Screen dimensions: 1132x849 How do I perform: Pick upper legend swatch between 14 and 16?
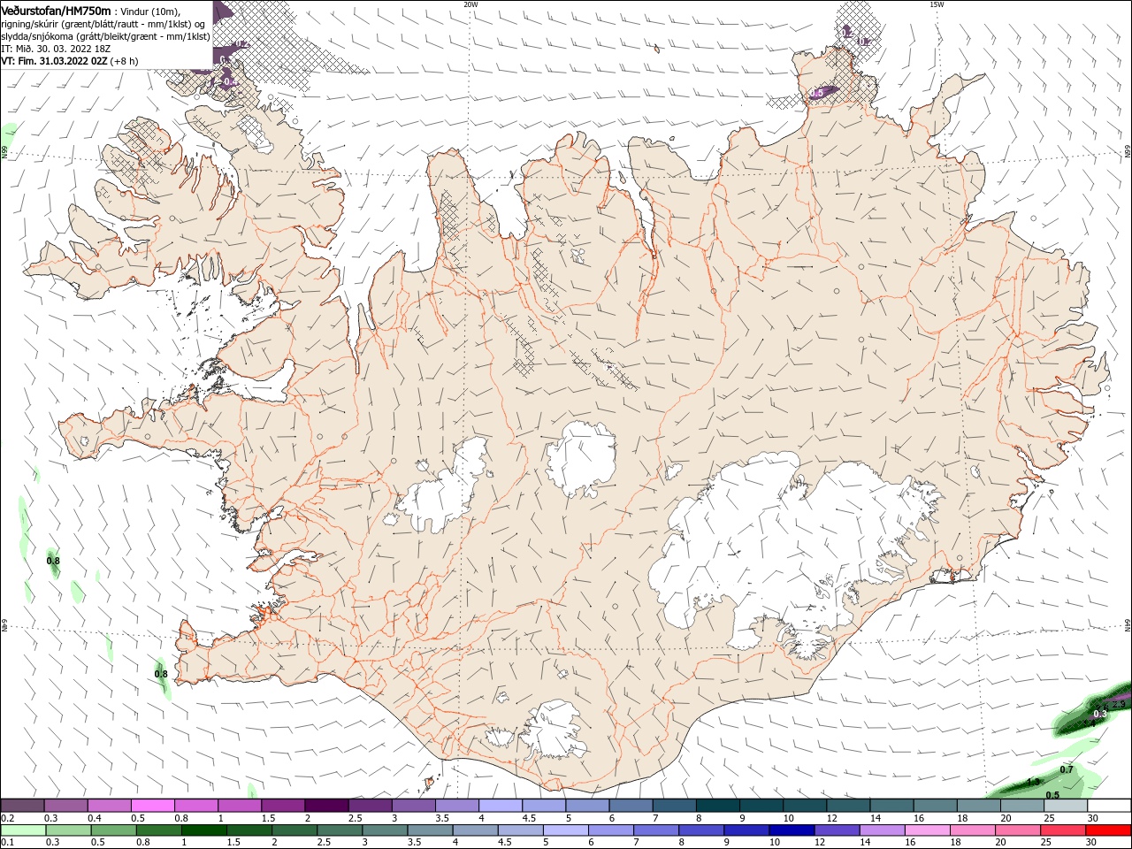(x=892, y=806)
